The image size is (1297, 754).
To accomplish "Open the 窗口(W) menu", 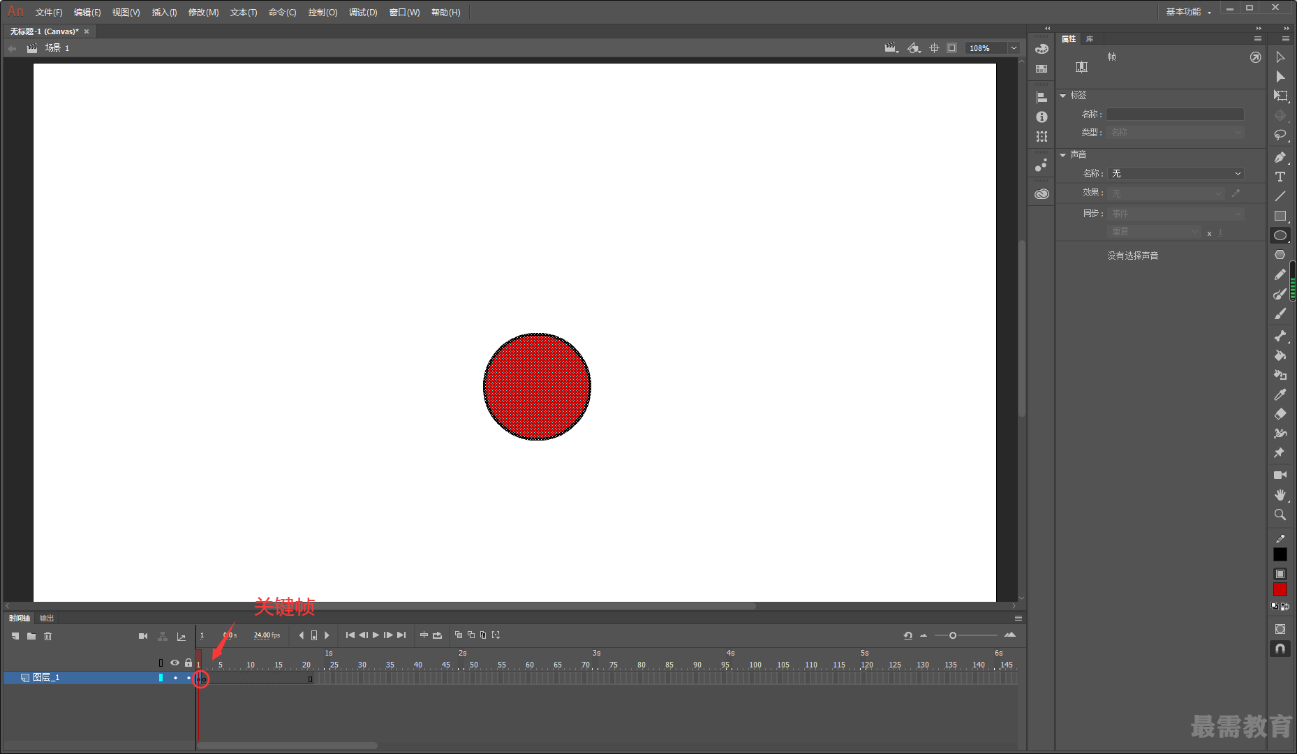I will click(405, 13).
